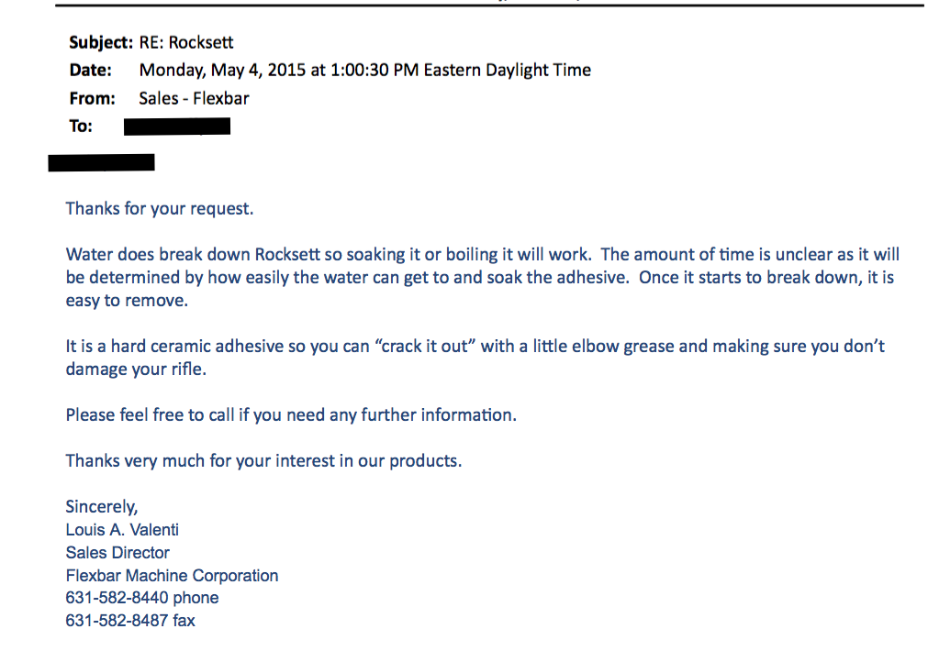This screenshot has height=651, width=928.
Task: Click the redacted recipient in To field
Action: click(x=177, y=126)
